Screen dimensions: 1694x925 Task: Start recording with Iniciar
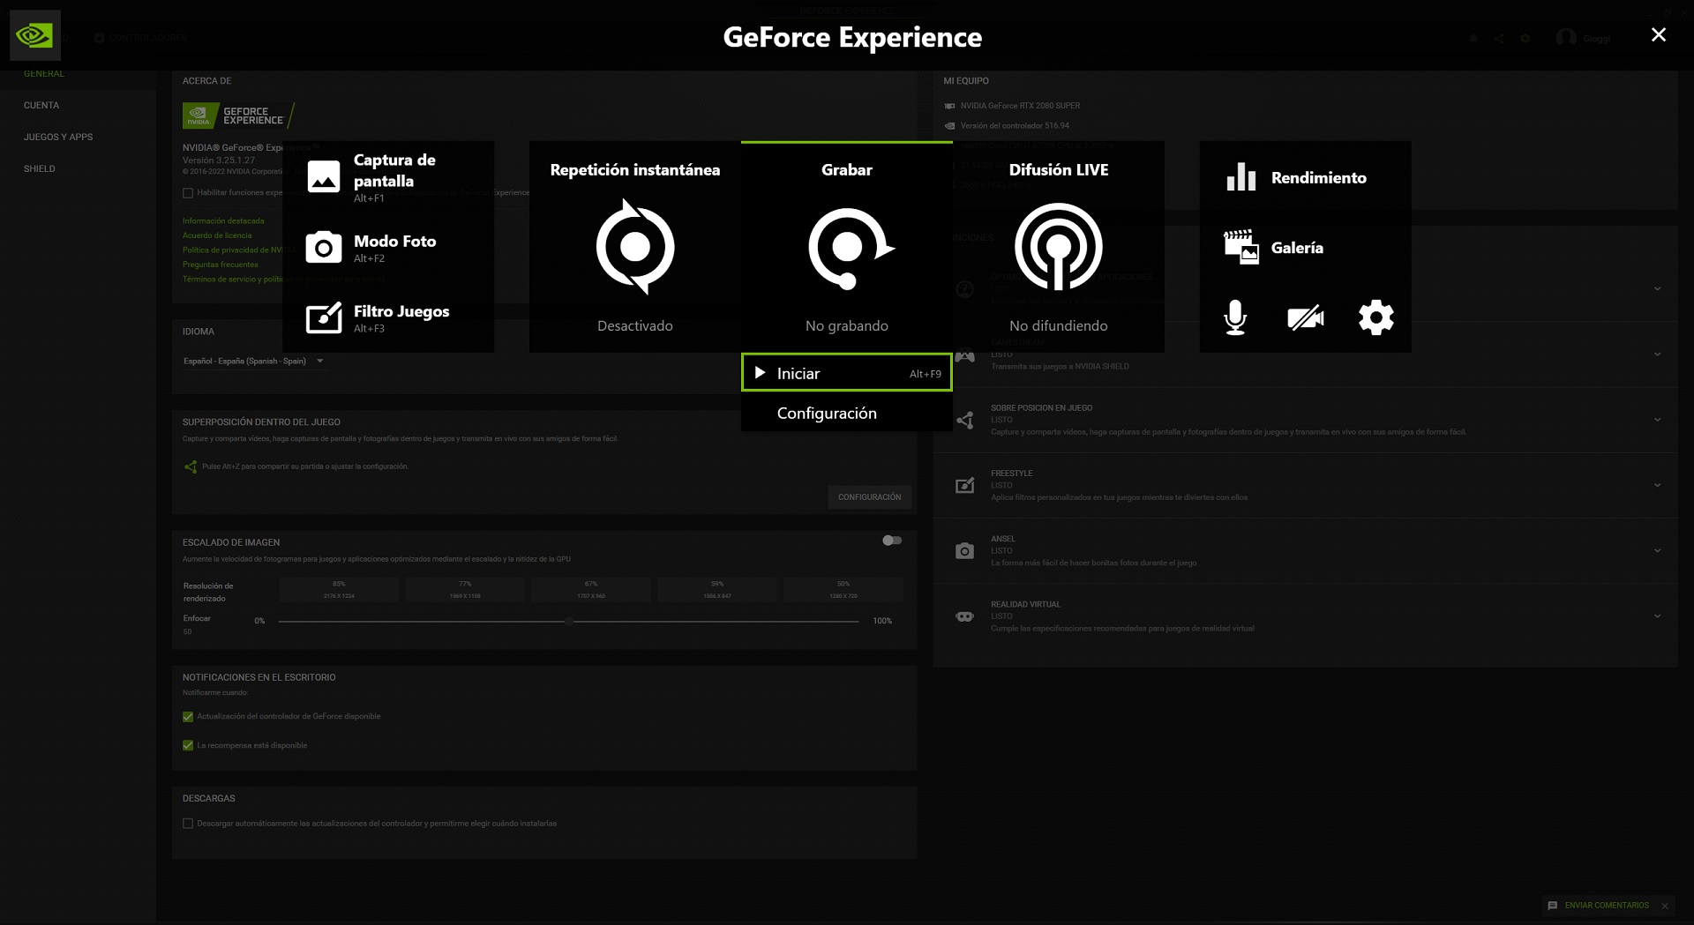coord(847,373)
